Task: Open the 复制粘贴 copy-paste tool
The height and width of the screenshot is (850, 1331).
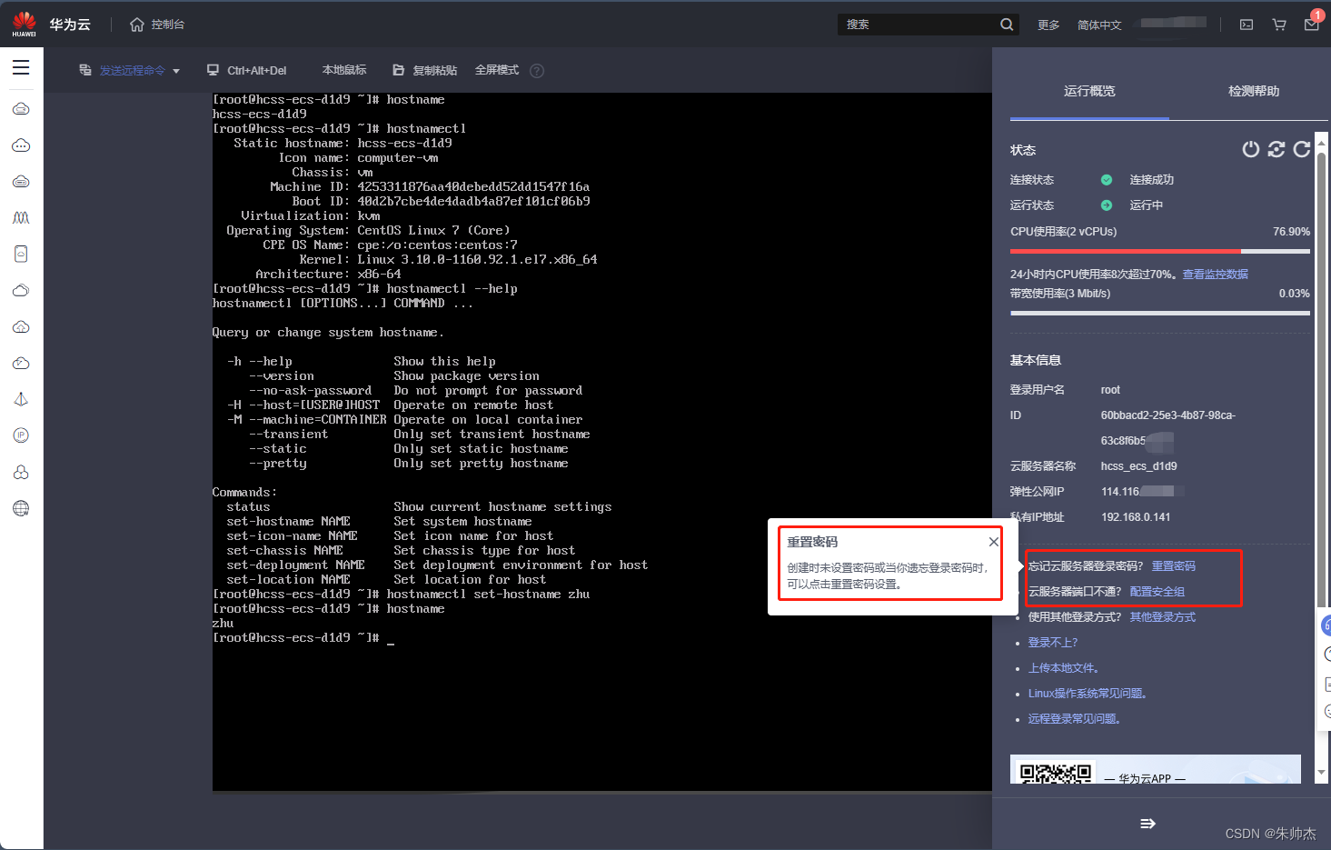Action: click(424, 70)
